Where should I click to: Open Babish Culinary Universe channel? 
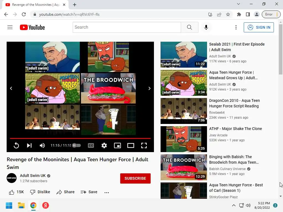tap(227, 169)
